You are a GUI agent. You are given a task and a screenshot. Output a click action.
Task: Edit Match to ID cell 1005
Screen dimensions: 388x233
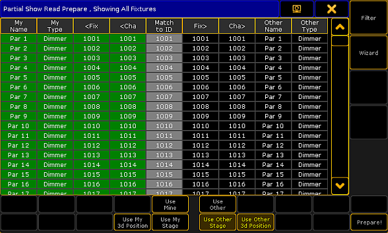(164, 78)
